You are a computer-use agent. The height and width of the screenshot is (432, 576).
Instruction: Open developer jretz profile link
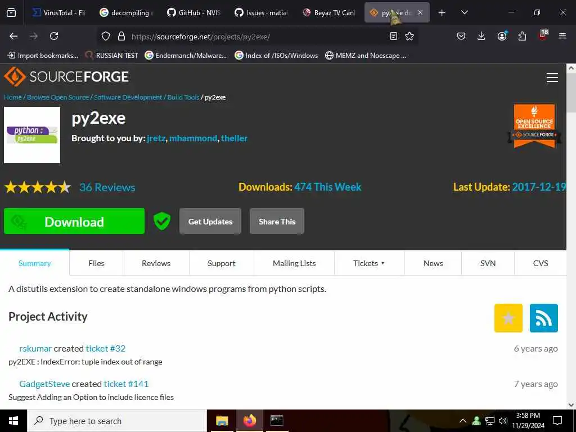pyautogui.click(x=156, y=138)
